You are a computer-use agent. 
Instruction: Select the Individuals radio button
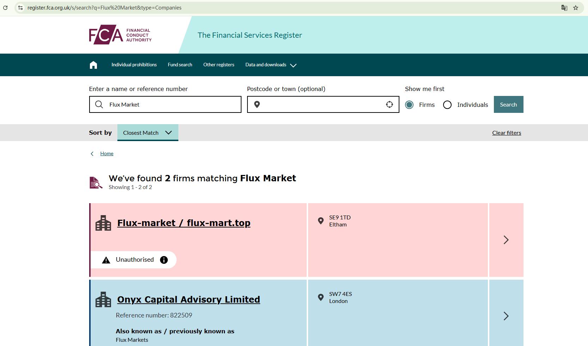pyautogui.click(x=447, y=105)
